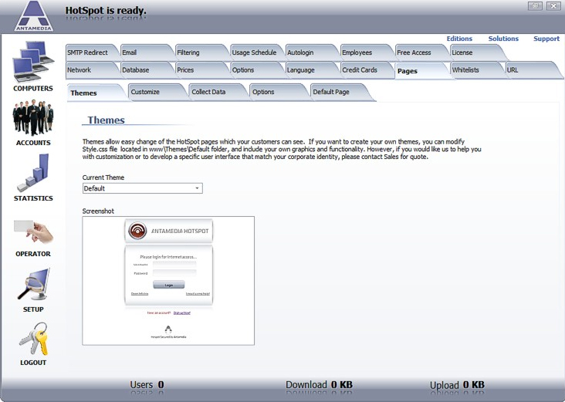Screen dimensions: 565x402
Task: Open the Database tab
Action: (x=146, y=70)
